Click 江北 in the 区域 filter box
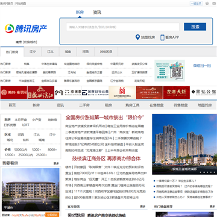This screenshot has height=217, width=217. coord(37,134)
